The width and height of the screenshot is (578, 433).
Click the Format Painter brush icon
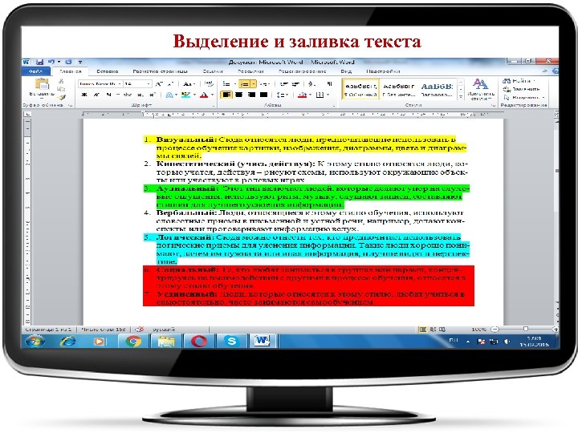[x=61, y=97]
